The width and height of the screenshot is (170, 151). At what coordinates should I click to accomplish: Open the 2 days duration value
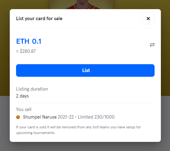pyautogui.click(x=22, y=96)
